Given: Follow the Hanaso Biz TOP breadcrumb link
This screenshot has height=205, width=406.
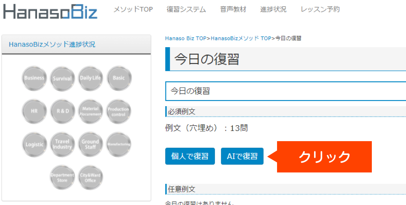Looking at the screenshot, I should point(186,38).
